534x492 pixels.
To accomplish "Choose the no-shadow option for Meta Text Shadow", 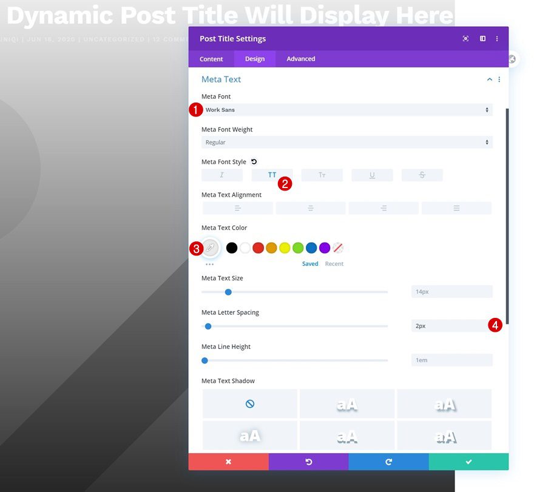I will pos(249,403).
